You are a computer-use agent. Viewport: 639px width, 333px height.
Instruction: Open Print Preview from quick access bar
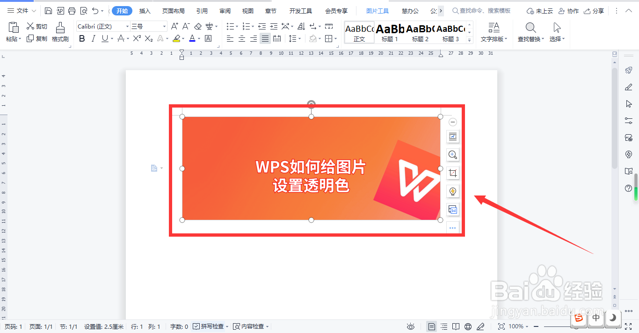[x=83, y=11]
